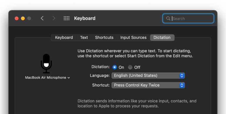Minimize the Keyboard window with yellow button
The height and width of the screenshot is (114, 226).
point(23,18)
